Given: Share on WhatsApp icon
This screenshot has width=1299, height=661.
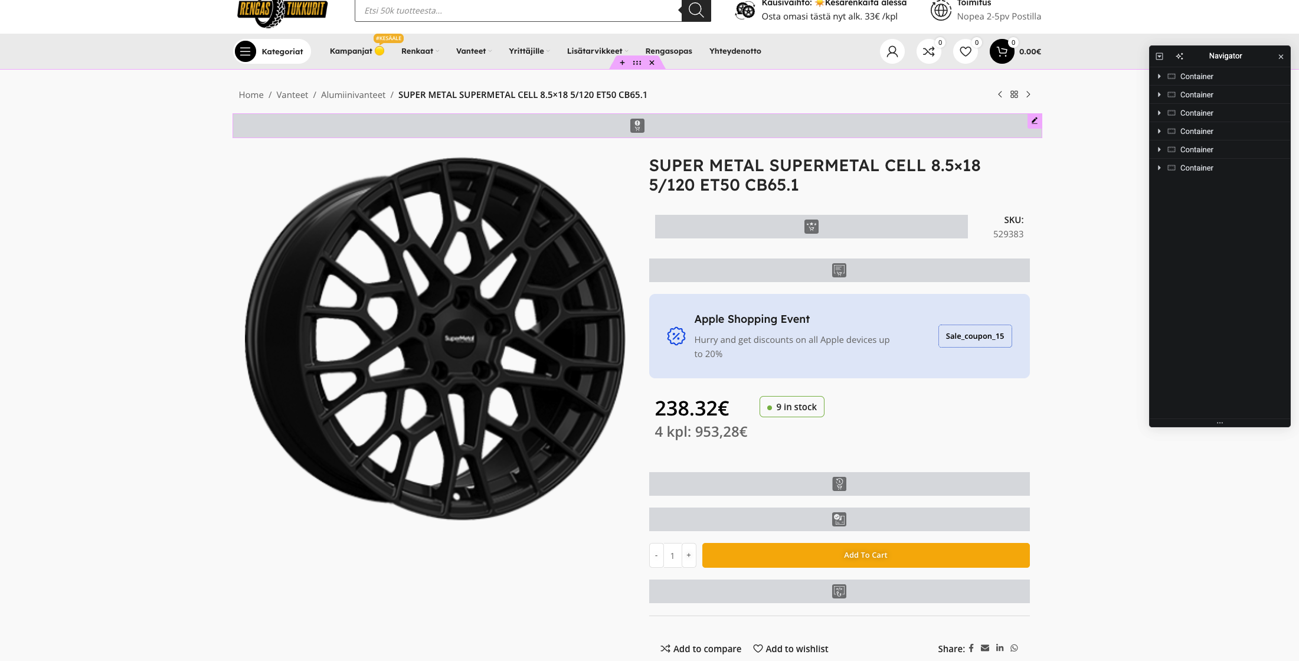Looking at the screenshot, I should click(x=1014, y=648).
